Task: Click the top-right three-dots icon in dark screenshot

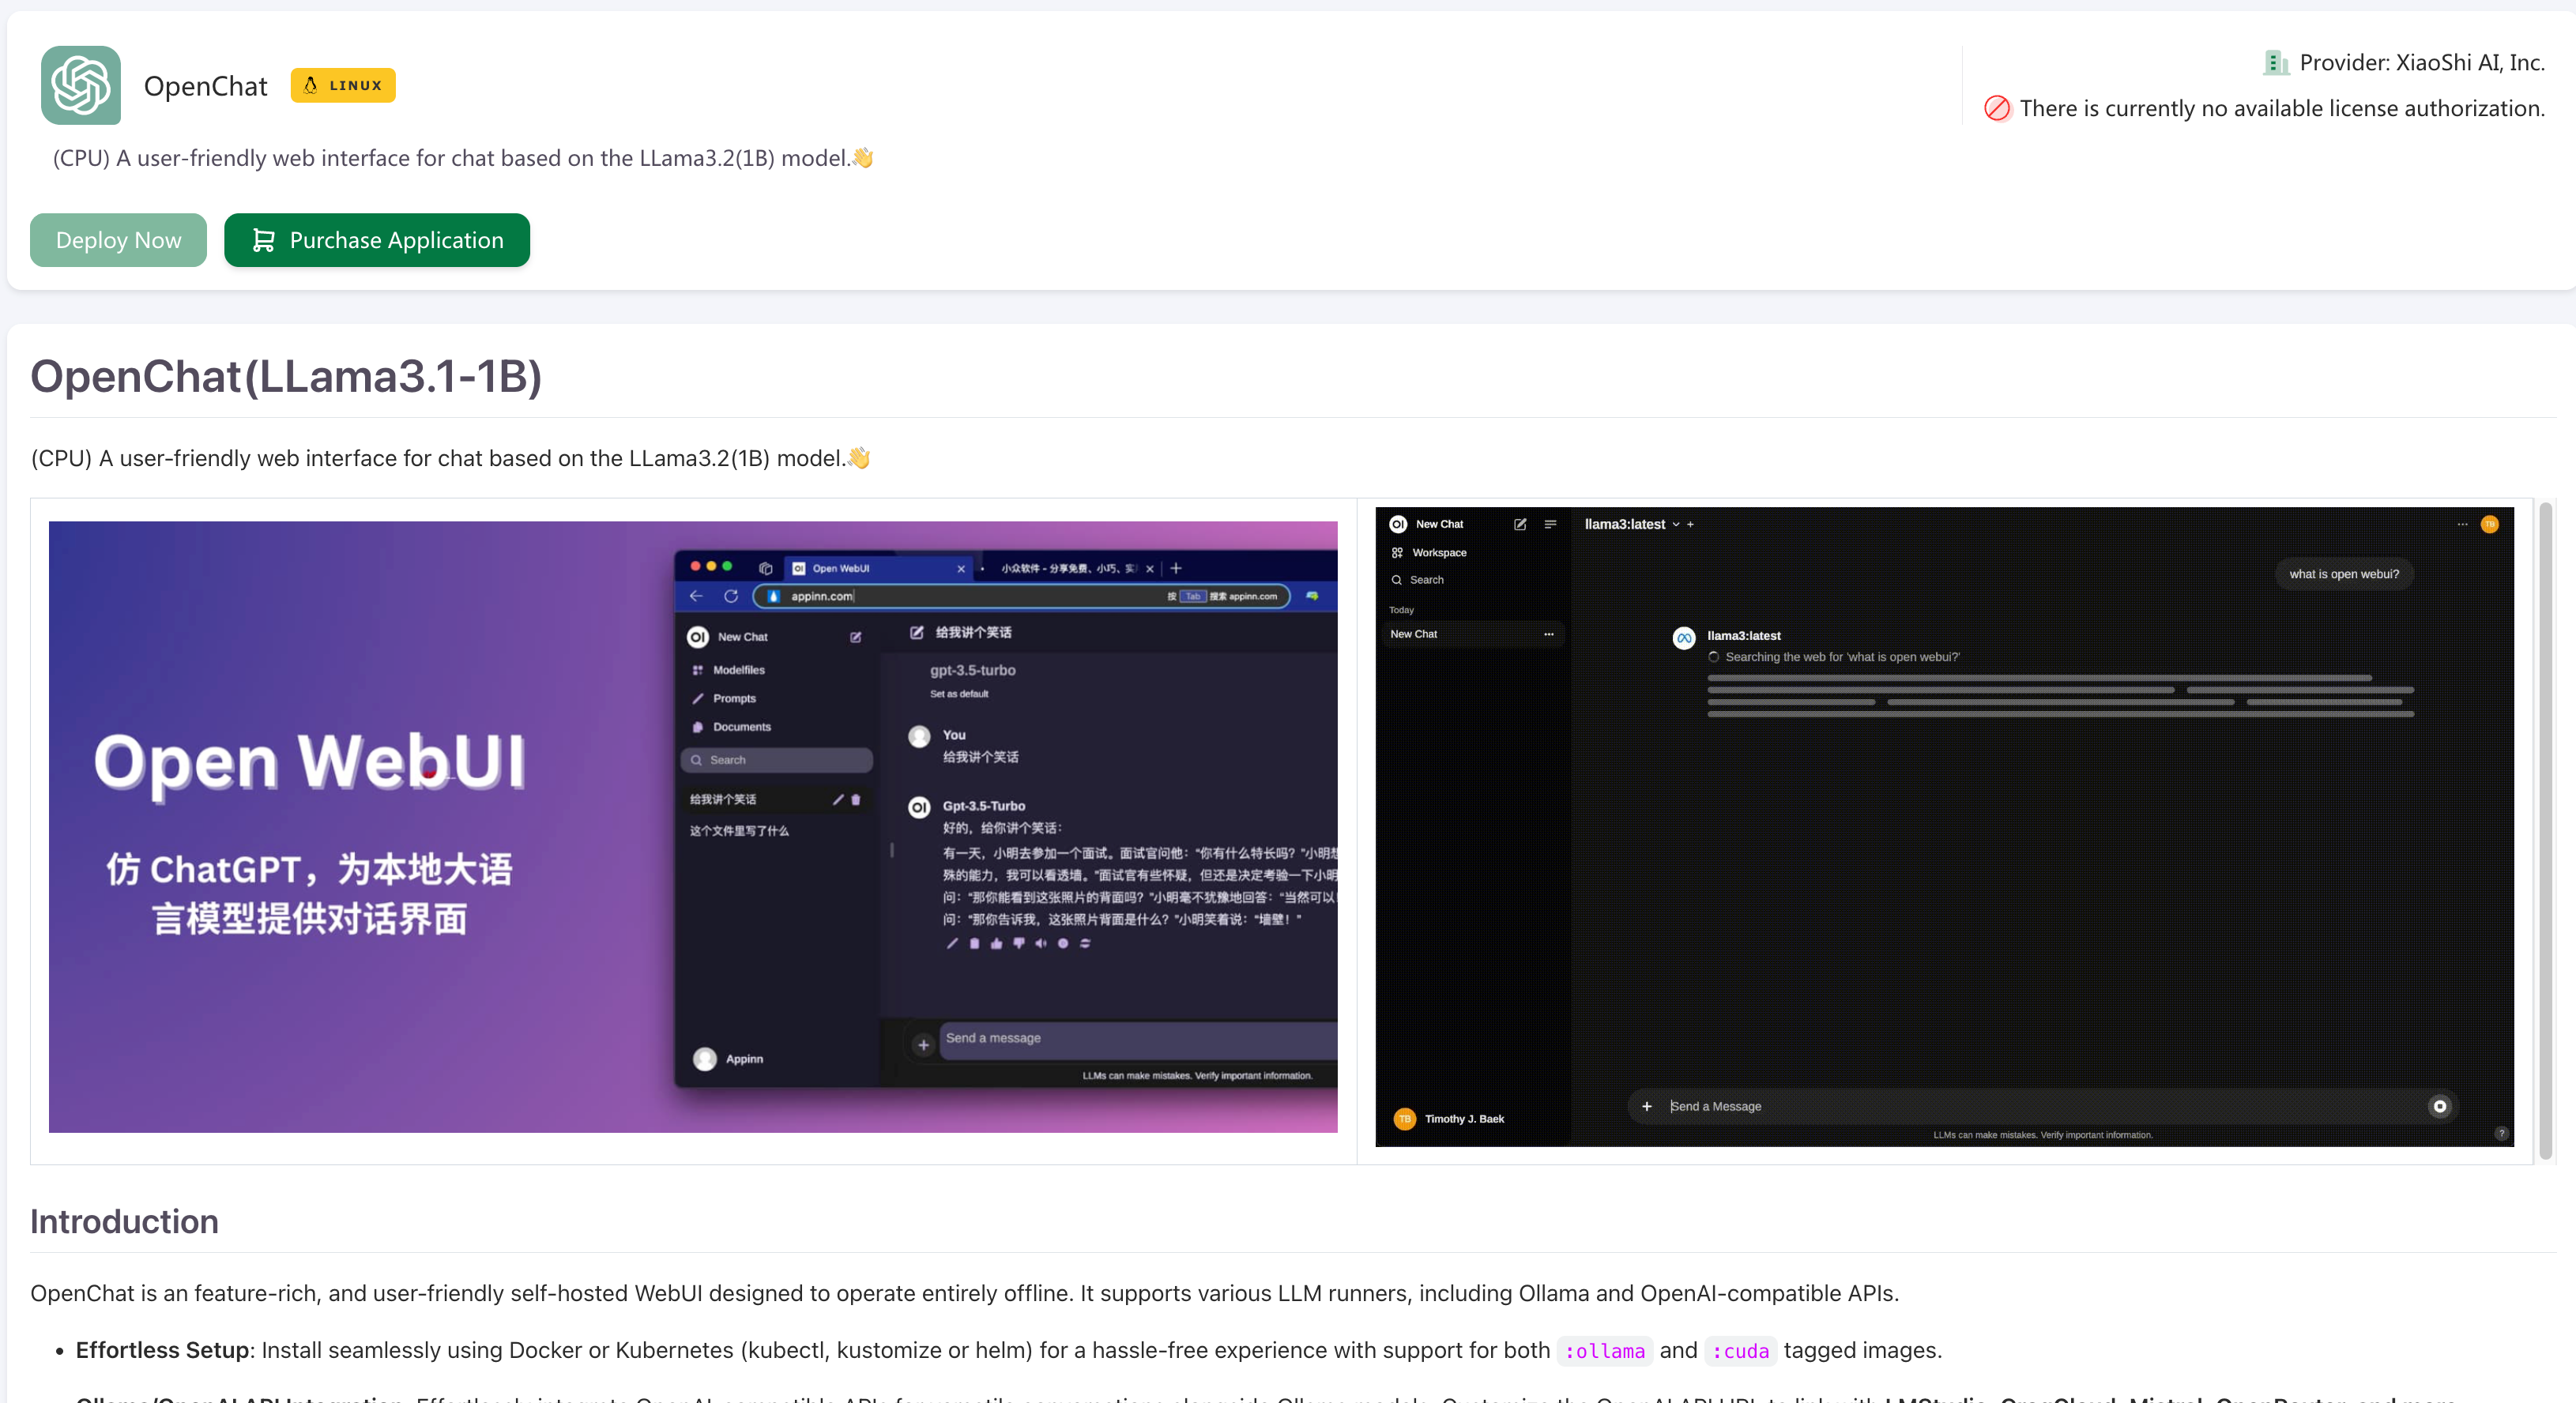Action: 2462,524
